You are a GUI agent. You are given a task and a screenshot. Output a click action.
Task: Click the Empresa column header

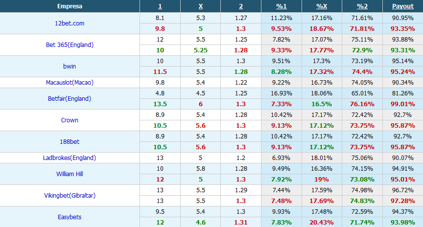[x=70, y=6]
